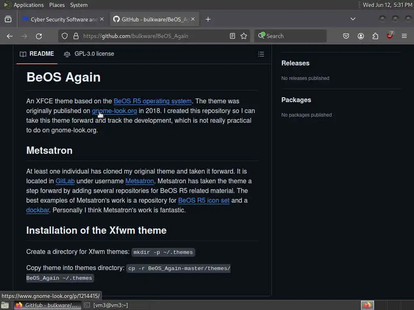Click the No packages published text

306,115
